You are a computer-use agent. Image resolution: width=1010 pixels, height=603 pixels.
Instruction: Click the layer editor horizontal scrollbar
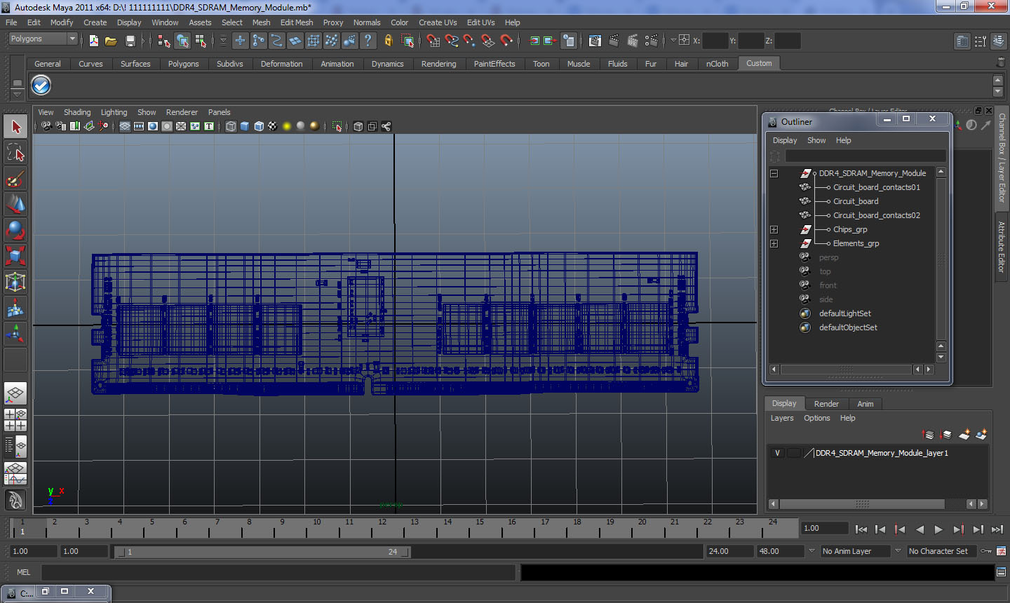coord(862,504)
